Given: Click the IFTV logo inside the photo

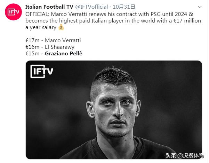Looking at the screenshot, I should pyautogui.click(x=41, y=71).
